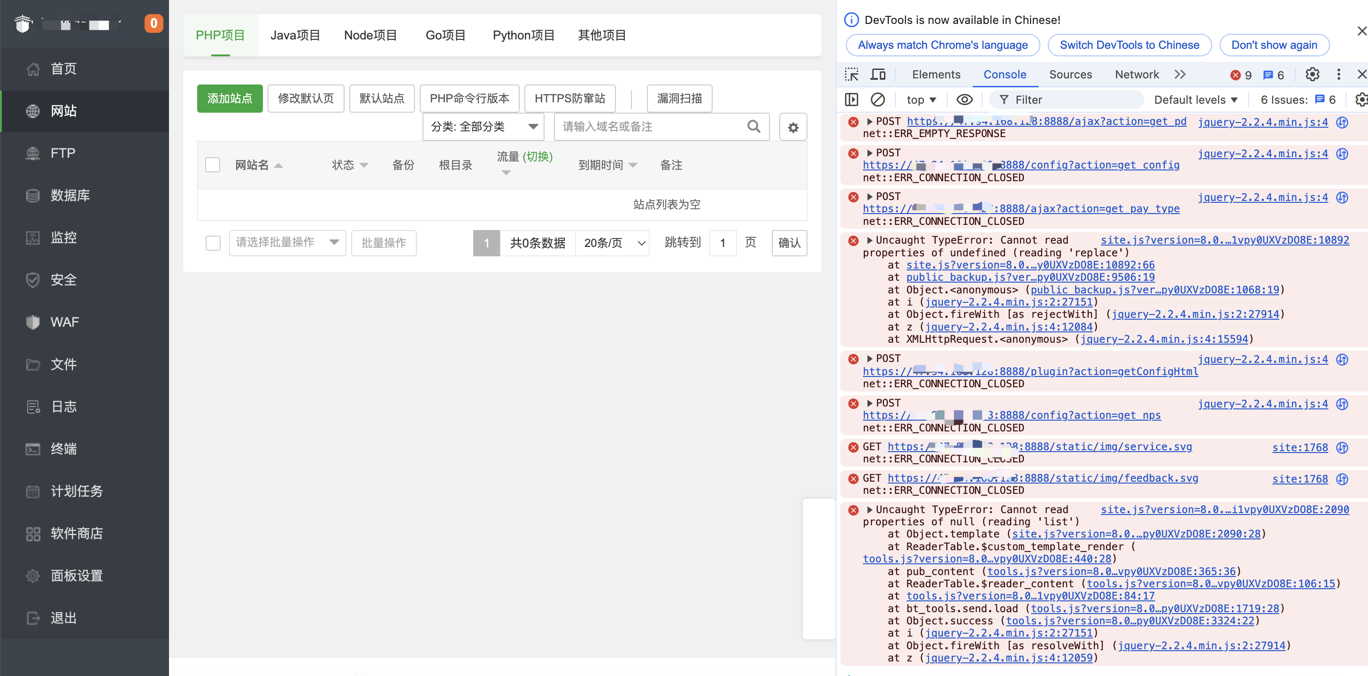Open the 日志 log sidebar icon
Viewport: 1368px width, 676px height.
[33, 407]
